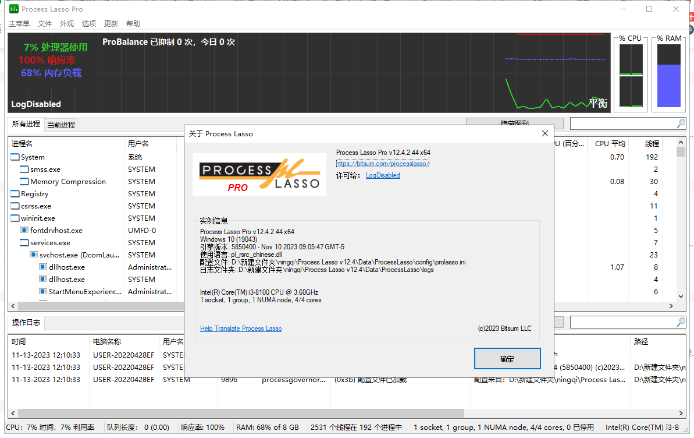694x438 pixels.
Task: Click the Process Lasso app icon in title bar
Action: 14,9
